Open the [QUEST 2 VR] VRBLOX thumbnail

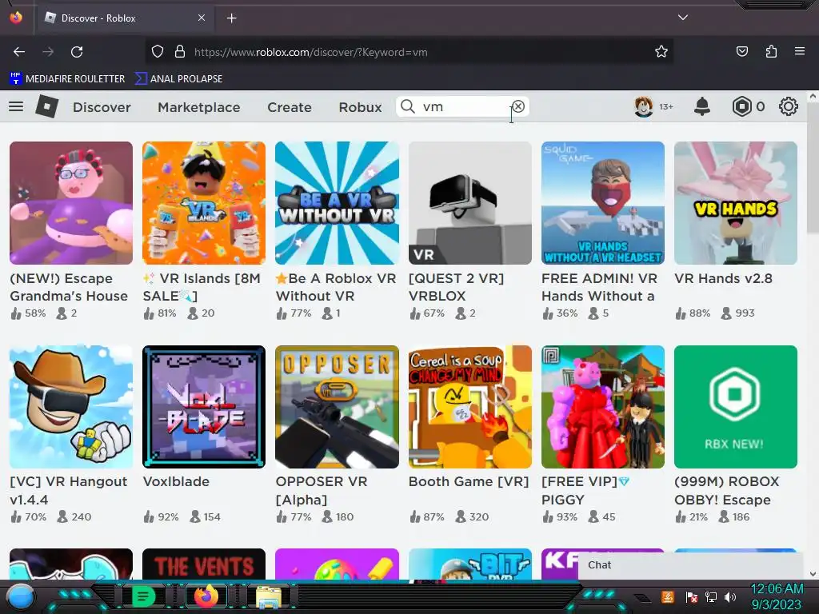[470, 203]
